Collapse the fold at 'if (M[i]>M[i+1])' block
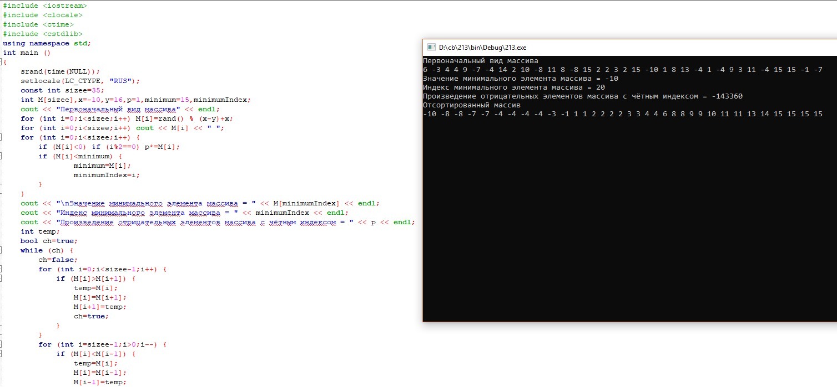837x387 pixels. click(x=1, y=278)
